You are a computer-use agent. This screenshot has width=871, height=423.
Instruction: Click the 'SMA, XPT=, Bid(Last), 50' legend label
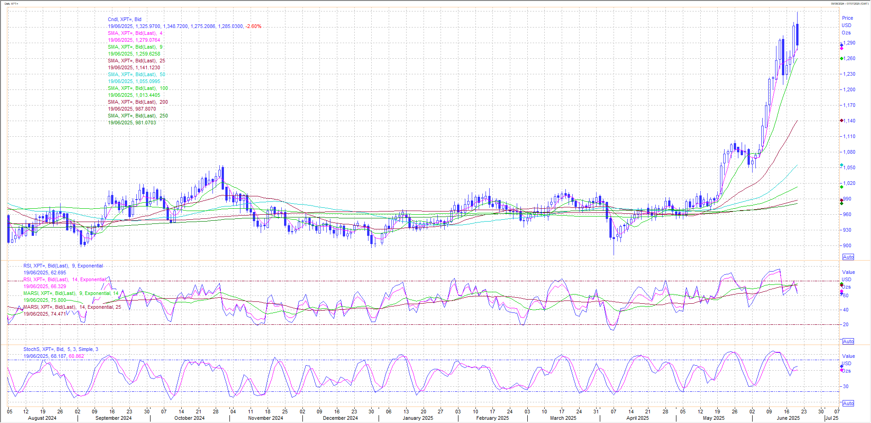136,74
